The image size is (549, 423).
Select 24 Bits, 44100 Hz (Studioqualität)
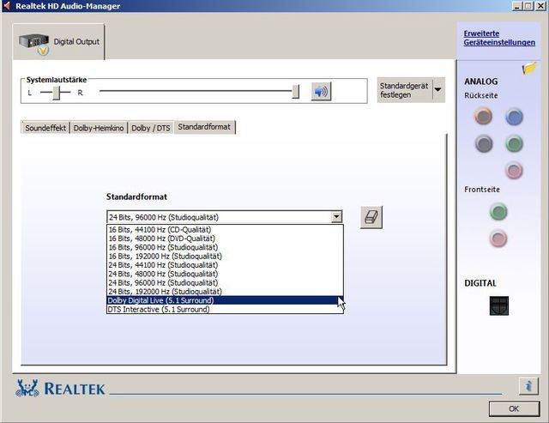(225, 265)
